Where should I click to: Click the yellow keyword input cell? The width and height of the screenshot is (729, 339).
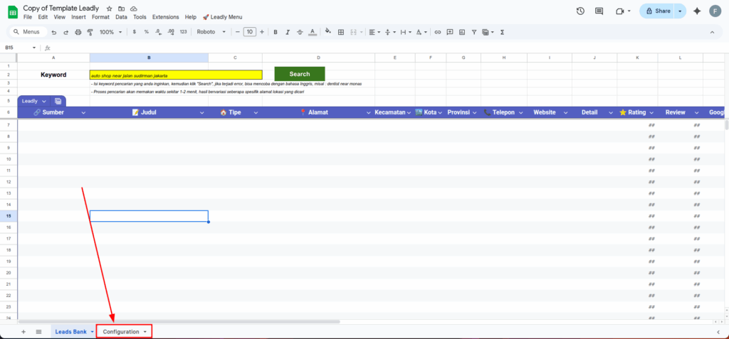click(175, 75)
